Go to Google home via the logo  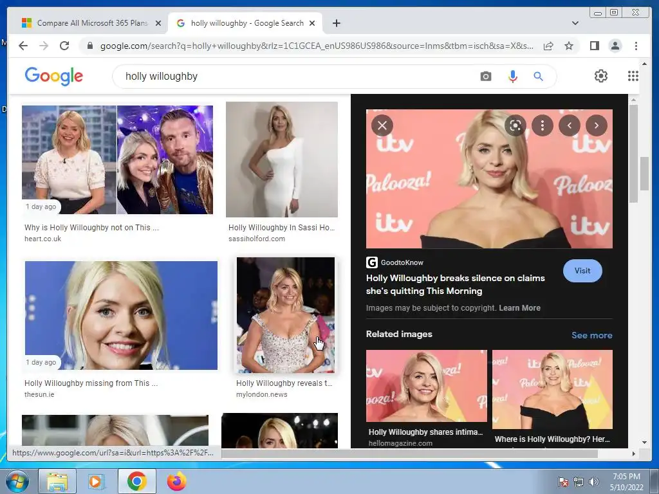(54, 76)
